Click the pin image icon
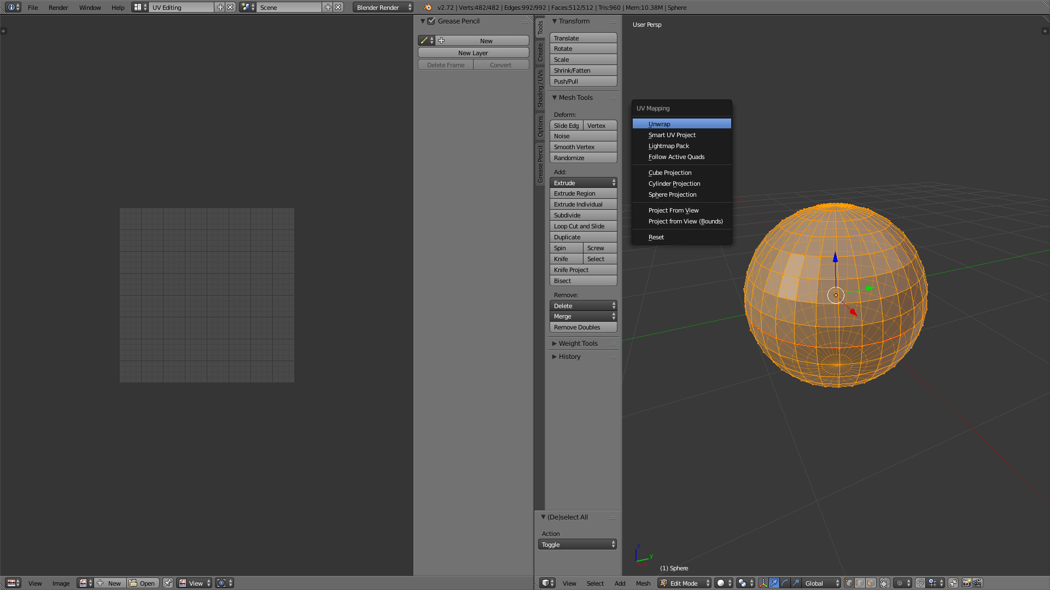This screenshot has height=590, width=1050. tap(168, 583)
